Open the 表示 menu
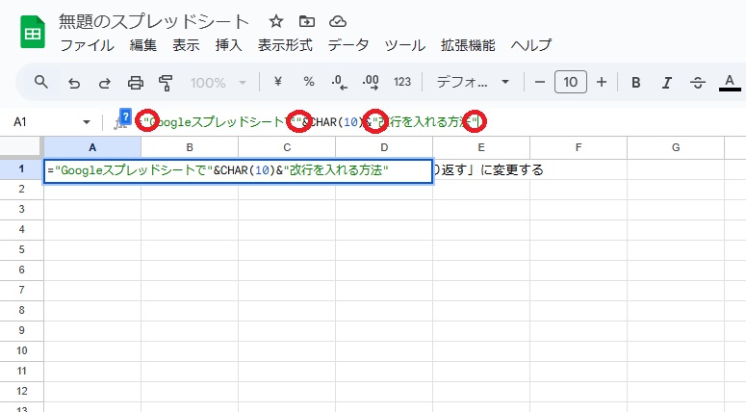 186,45
